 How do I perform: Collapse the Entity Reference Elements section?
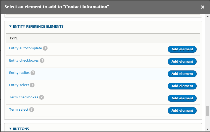tap(36, 27)
